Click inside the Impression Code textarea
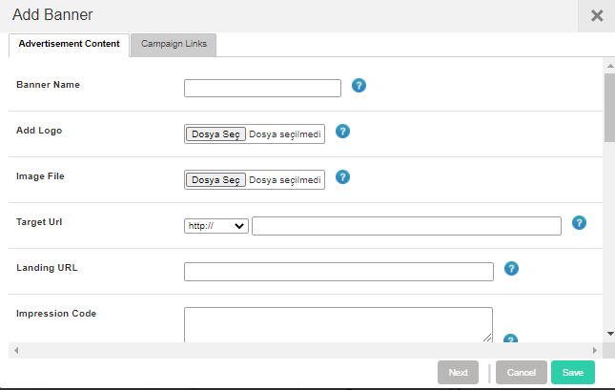Screen dimensions: 615x390 coord(338,324)
